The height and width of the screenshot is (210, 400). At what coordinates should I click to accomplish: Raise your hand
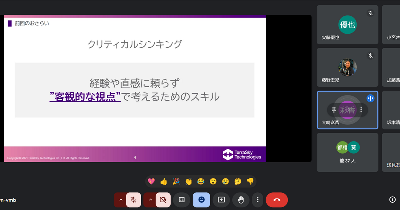coord(241,200)
